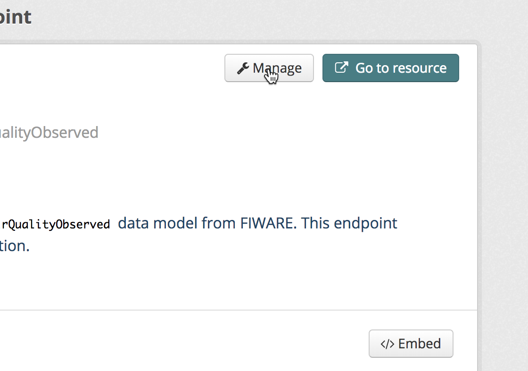Click empty white area below Manage button
This screenshot has height=371, width=528.
[269, 111]
